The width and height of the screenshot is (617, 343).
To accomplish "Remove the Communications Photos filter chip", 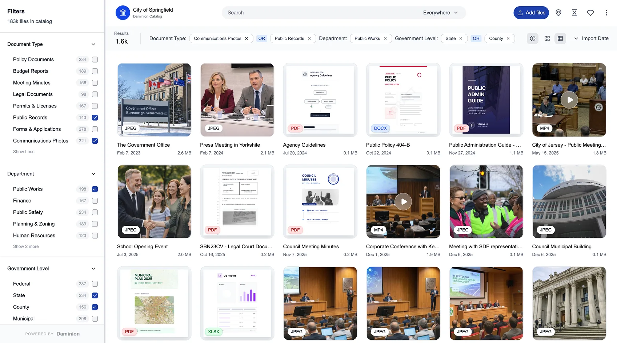I will pos(247,38).
